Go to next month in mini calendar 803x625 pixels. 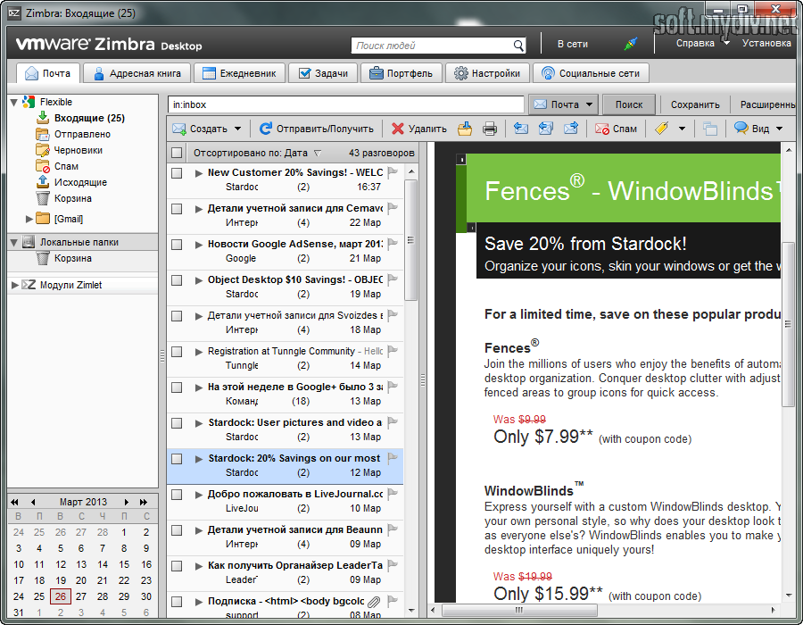click(126, 502)
